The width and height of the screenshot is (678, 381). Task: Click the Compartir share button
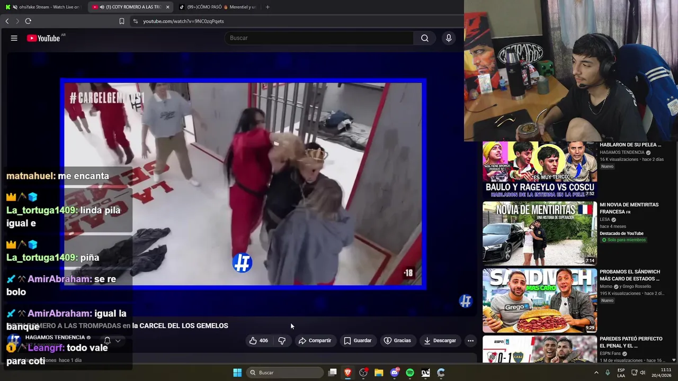pos(315,341)
